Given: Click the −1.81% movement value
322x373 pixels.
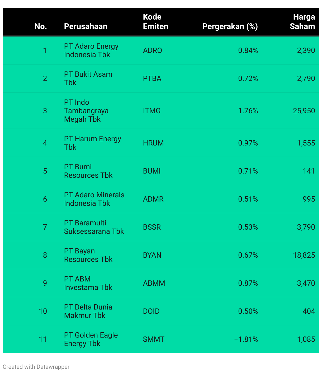Looking at the screenshot, I should click(x=246, y=339).
